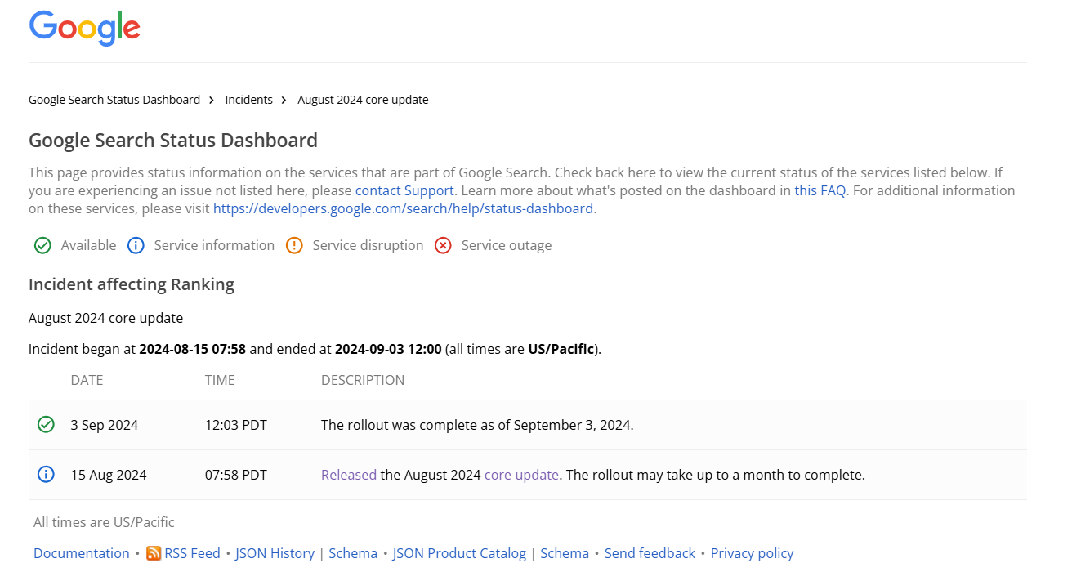The image size is (1072, 581).
Task: Select August 2024 core update breadcrumb
Action: pyautogui.click(x=363, y=100)
